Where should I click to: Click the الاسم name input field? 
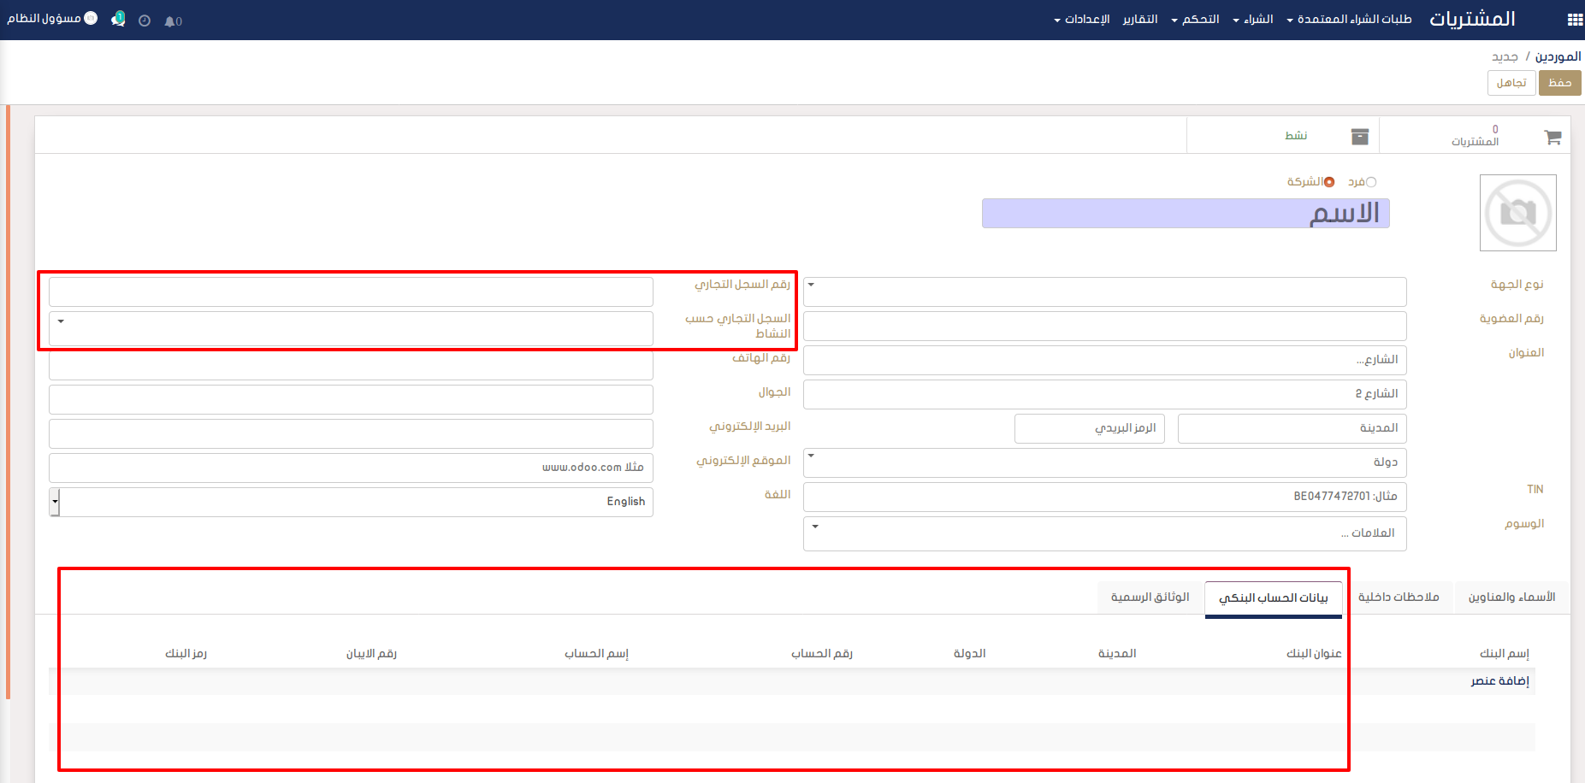1185,214
